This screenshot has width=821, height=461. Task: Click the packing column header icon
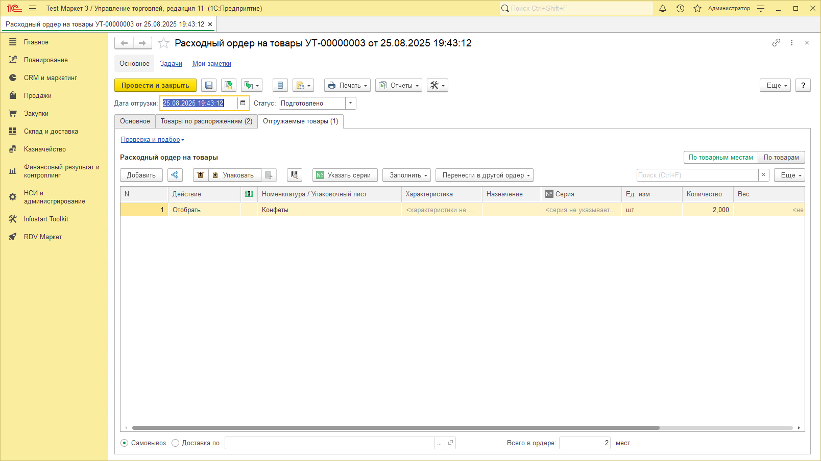coord(249,194)
